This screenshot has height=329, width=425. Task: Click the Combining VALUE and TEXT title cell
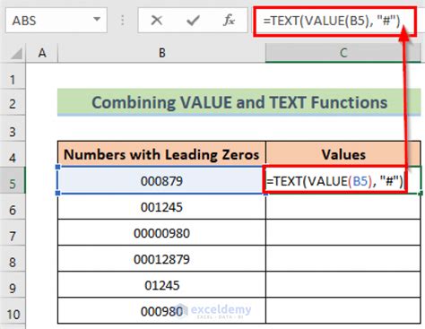tap(239, 102)
